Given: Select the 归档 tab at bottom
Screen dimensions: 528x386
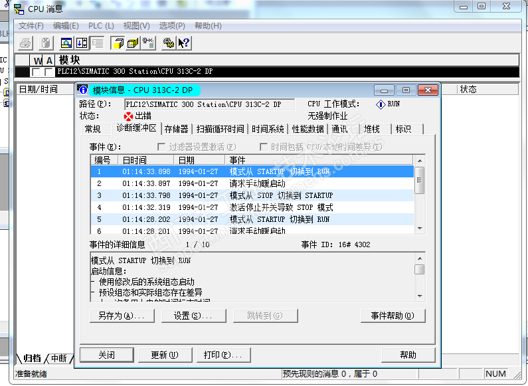Looking at the screenshot, I should [x=32, y=358].
